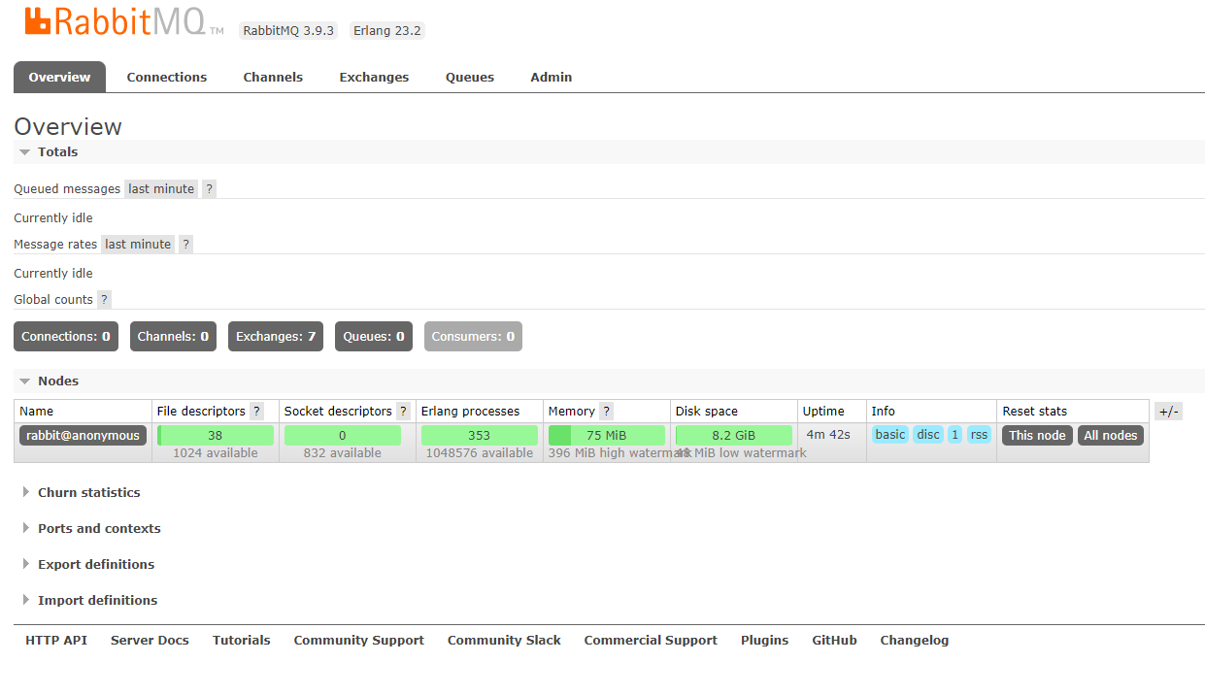Open Channels: 0 count button

tap(173, 337)
